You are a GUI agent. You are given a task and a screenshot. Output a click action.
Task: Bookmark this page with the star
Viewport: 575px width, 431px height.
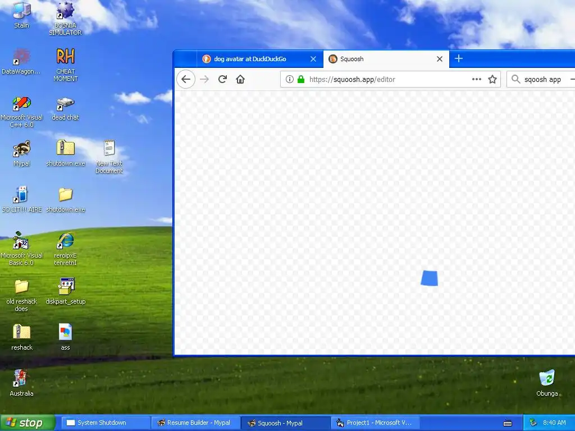pos(492,79)
